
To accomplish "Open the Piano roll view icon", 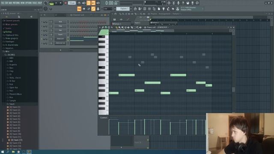I will tap(140, 9).
